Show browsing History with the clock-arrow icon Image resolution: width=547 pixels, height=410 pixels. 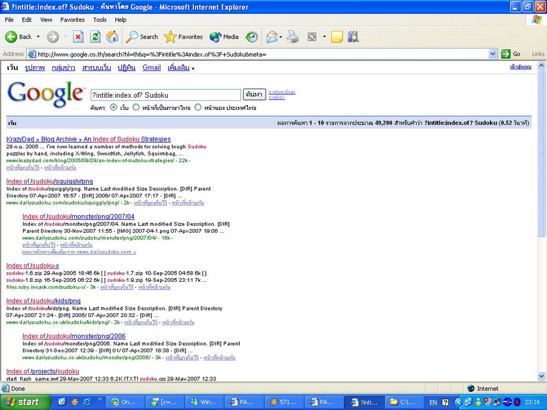point(251,36)
